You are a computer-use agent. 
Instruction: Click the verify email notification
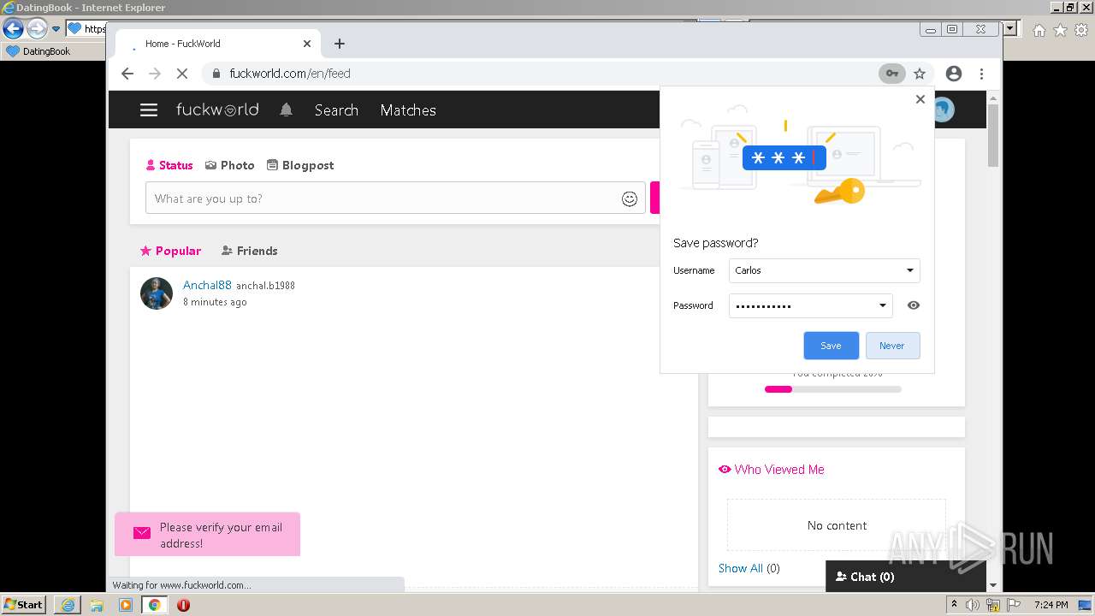(208, 535)
